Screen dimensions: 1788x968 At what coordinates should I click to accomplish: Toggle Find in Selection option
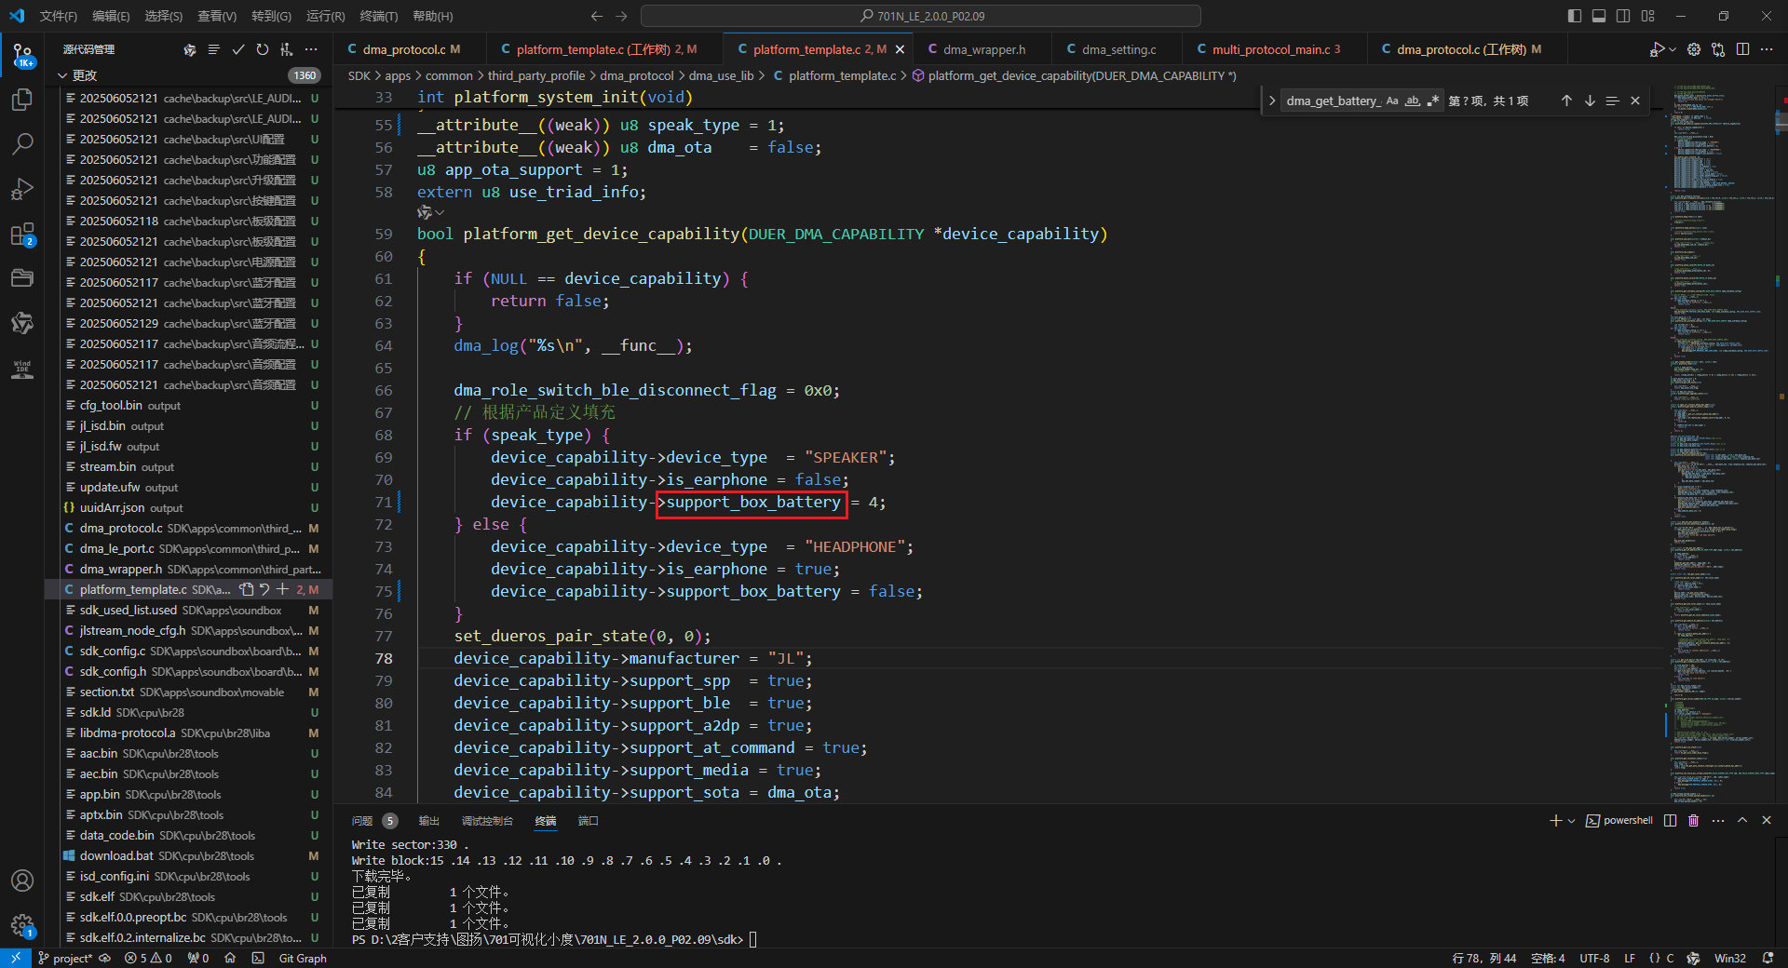(1612, 101)
